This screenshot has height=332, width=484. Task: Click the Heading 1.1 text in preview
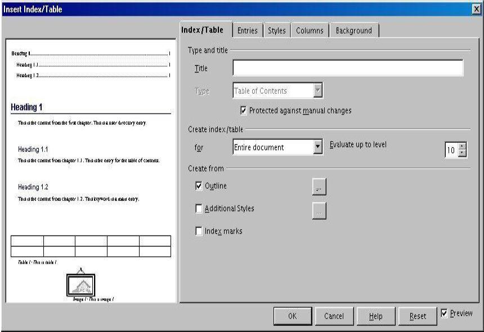tap(33, 149)
